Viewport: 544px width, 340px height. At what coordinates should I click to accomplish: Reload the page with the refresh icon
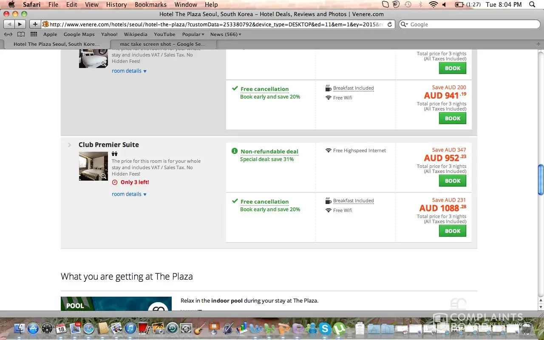[x=390, y=24]
